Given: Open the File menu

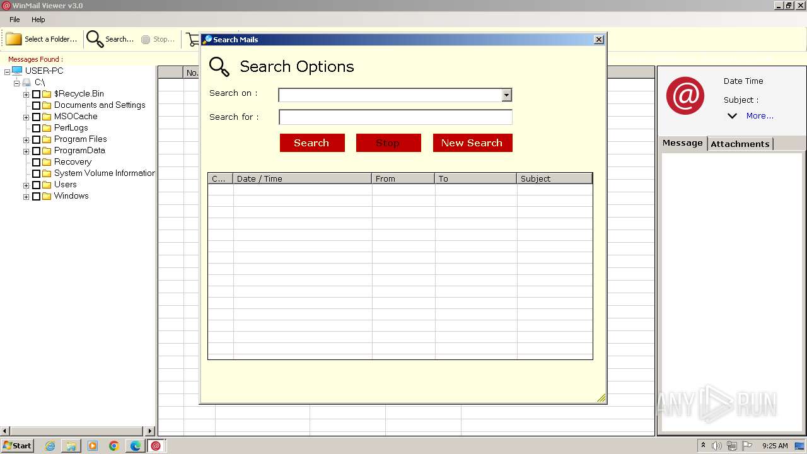Looking at the screenshot, I should [15, 20].
